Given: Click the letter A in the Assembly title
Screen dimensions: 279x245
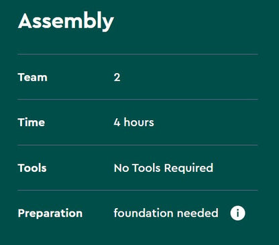Looking at the screenshot, I should point(26,21).
